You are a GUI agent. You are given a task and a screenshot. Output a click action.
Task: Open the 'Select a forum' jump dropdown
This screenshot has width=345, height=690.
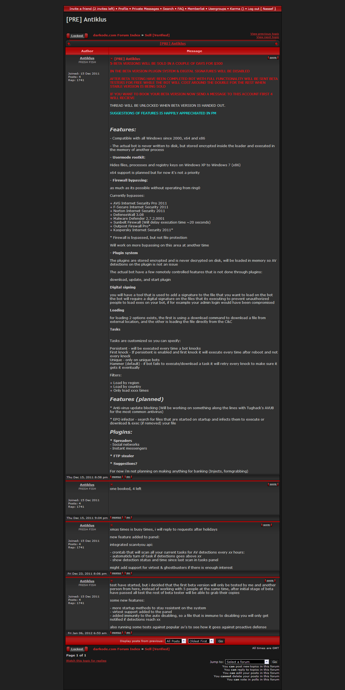(x=247, y=662)
